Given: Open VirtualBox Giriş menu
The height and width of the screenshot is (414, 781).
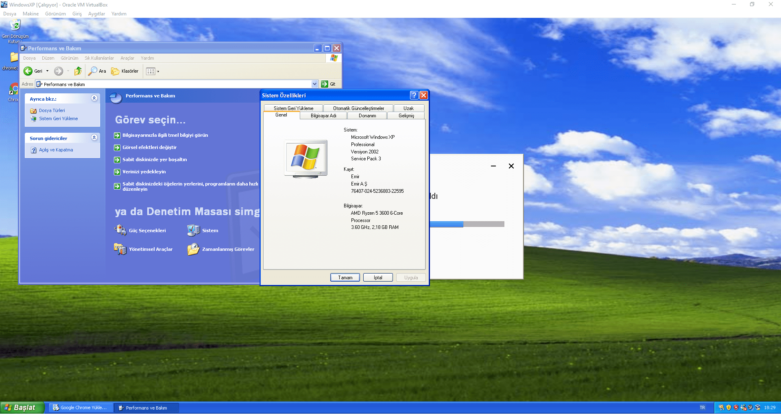Looking at the screenshot, I should 77,14.
